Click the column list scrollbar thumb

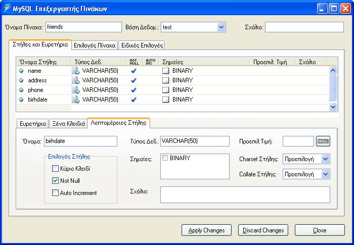pyautogui.click(x=333, y=88)
